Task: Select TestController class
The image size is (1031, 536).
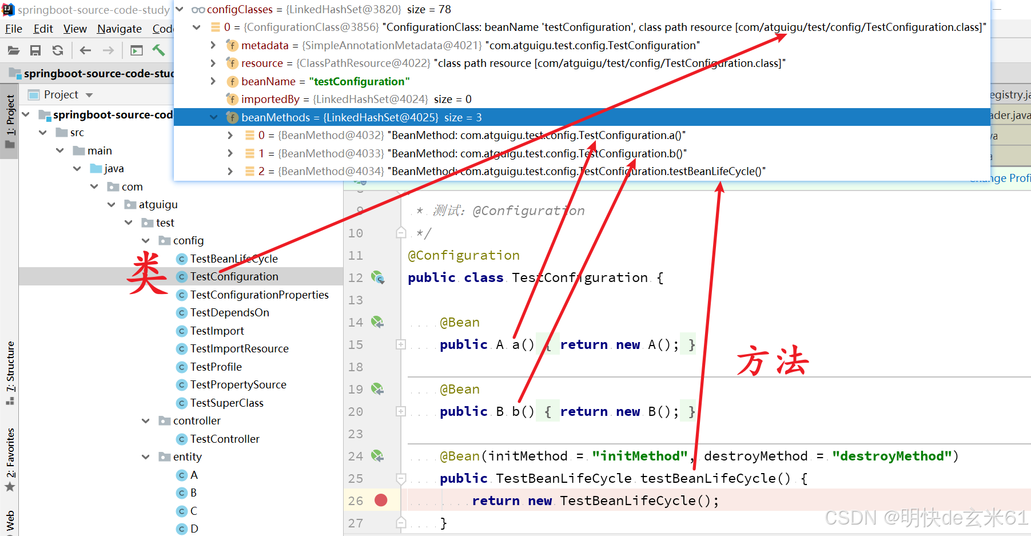Action: pyautogui.click(x=225, y=439)
